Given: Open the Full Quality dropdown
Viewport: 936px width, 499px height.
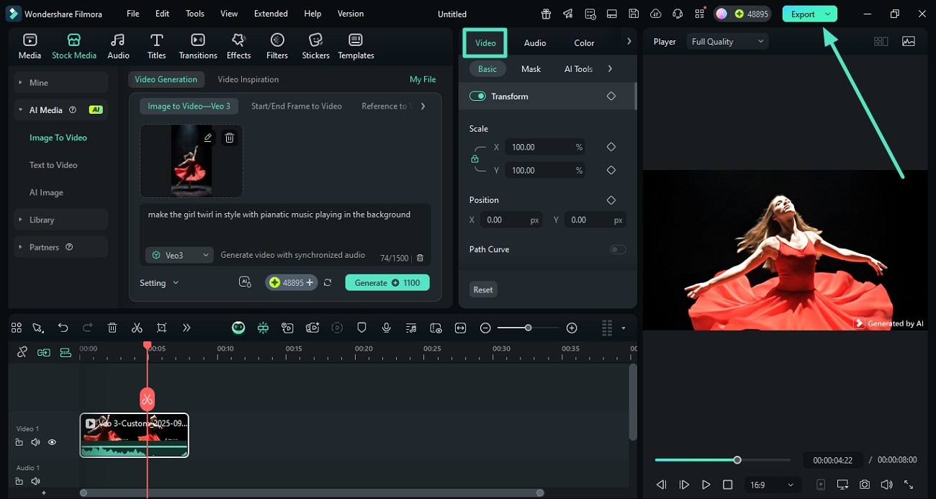Looking at the screenshot, I should point(727,42).
